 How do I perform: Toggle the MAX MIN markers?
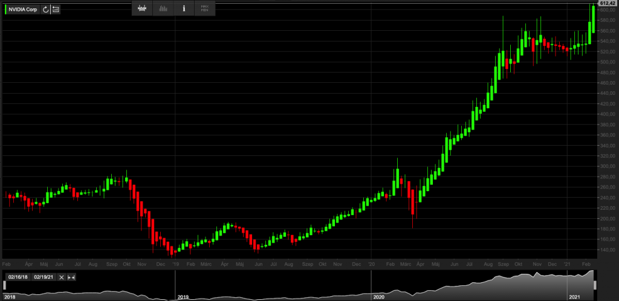tap(204, 8)
